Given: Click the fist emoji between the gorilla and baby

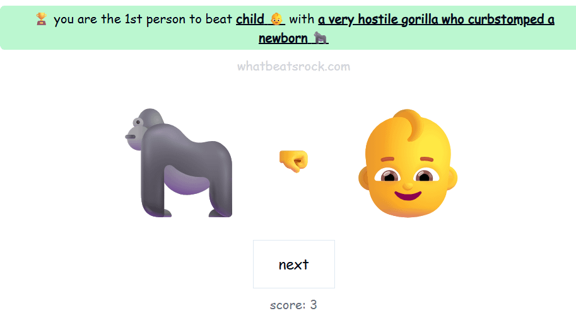Looking at the screenshot, I should point(293,161).
